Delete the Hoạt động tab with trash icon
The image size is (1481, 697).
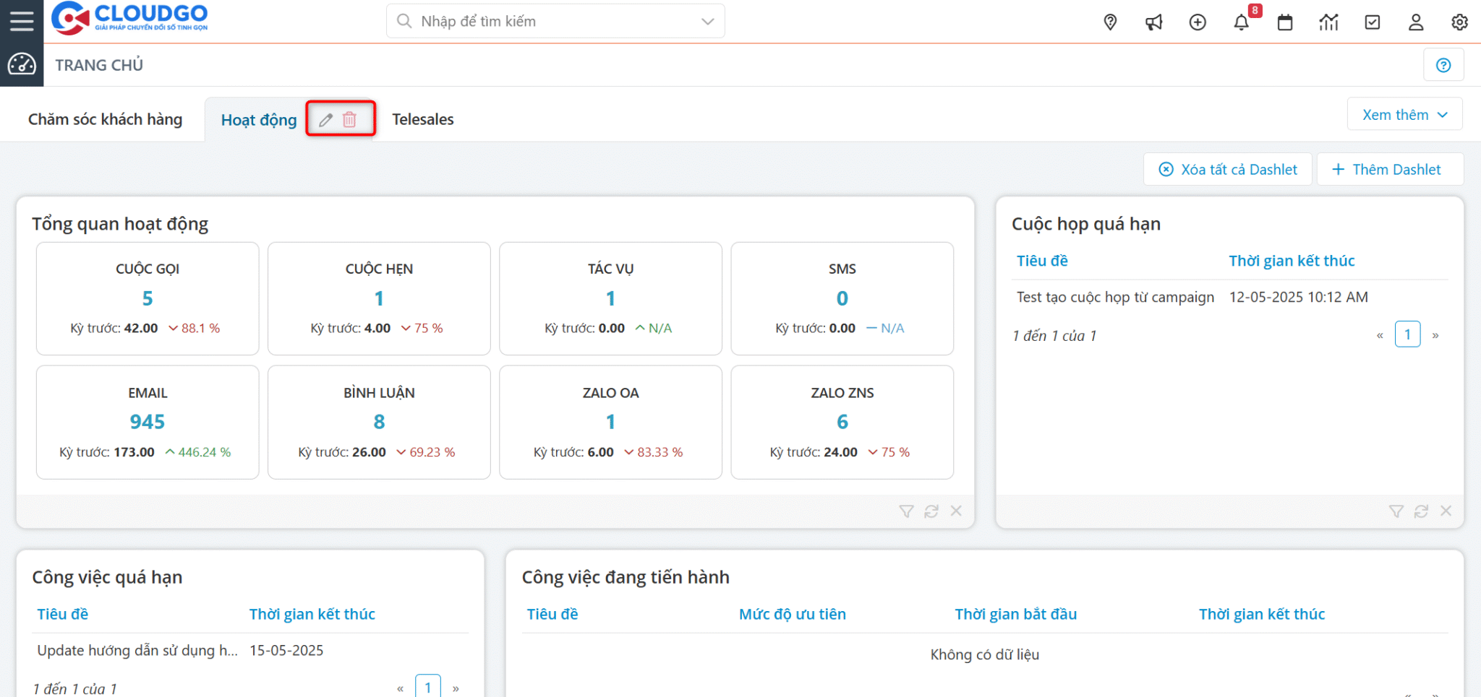tap(349, 119)
